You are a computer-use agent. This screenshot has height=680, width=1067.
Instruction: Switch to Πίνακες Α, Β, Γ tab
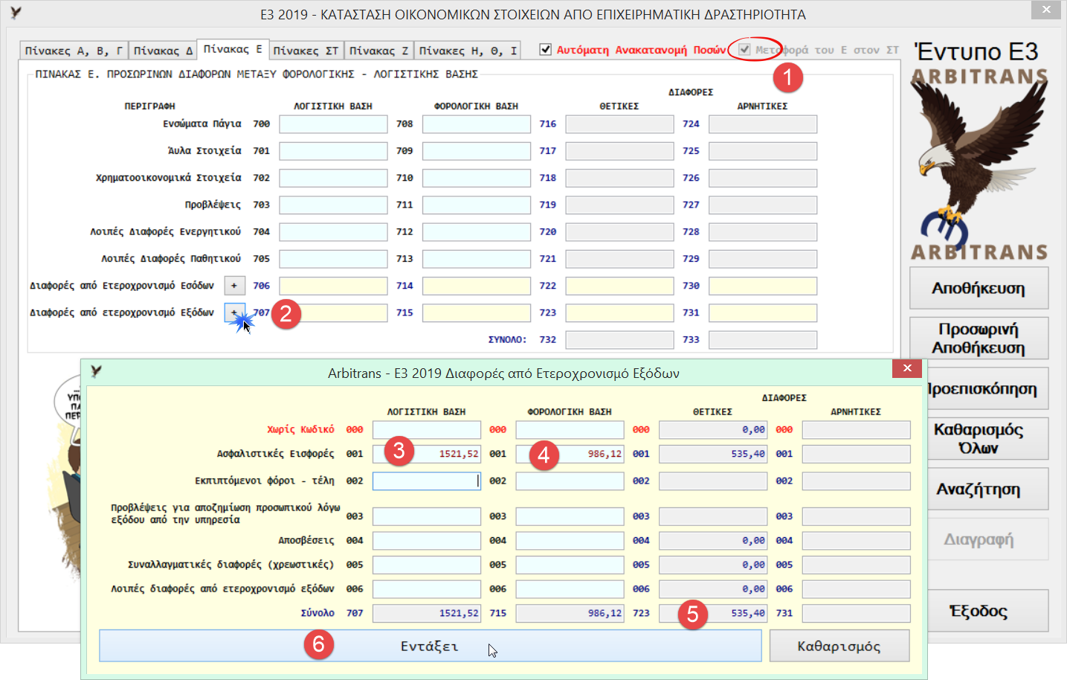pyautogui.click(x=74, y=51)
